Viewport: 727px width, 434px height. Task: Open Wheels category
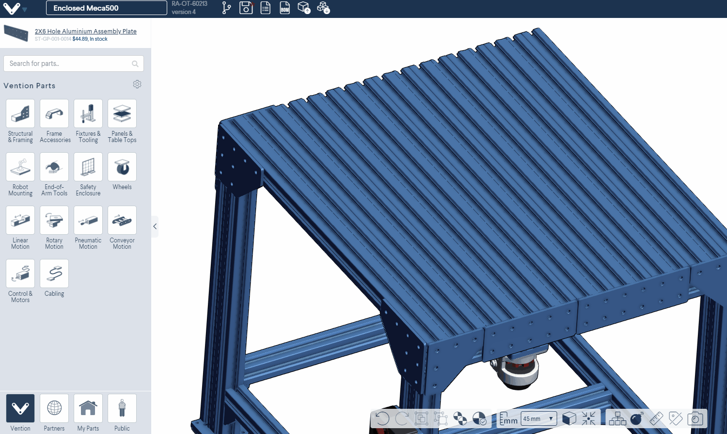[x=122, y=172]
